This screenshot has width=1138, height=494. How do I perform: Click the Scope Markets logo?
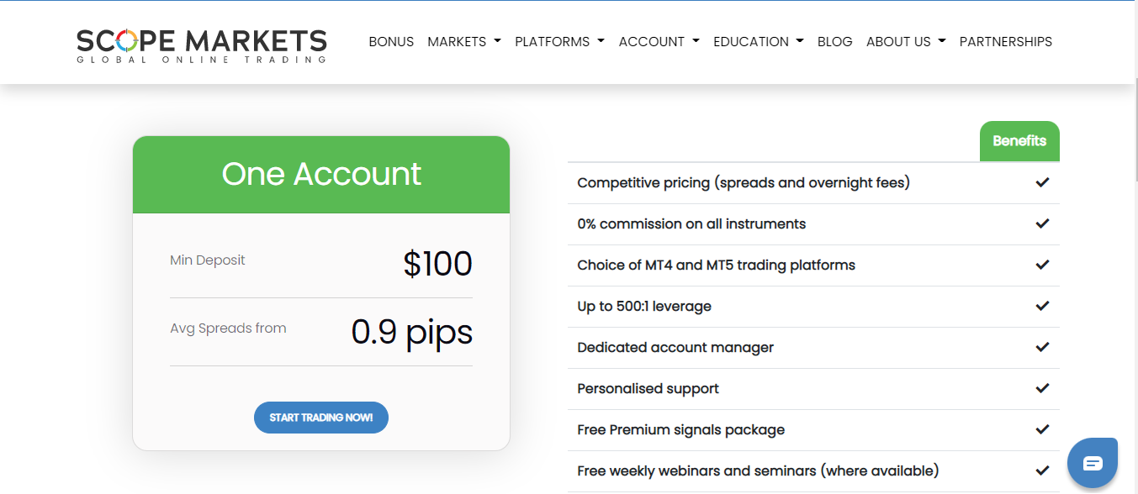(202, 45)
